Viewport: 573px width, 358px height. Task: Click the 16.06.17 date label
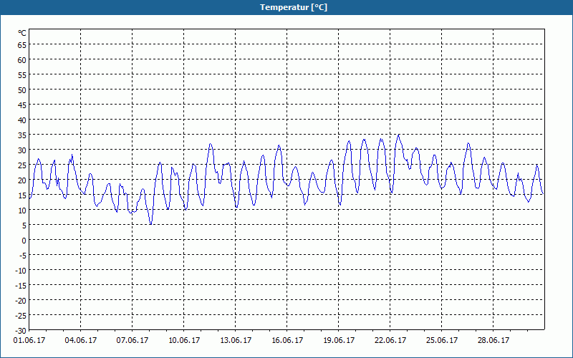tap(287, 341)
